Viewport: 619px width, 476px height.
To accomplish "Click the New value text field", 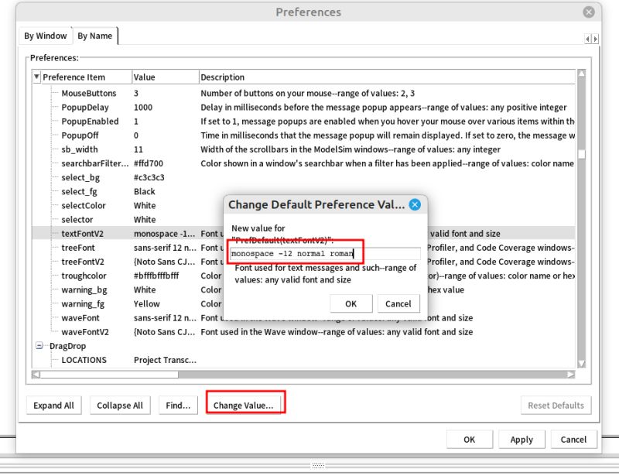I will pos(325,254).
